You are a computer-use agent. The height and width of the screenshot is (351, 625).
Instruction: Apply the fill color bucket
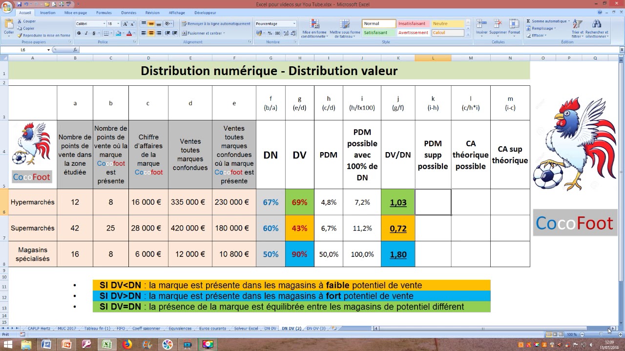click(118, 33)
